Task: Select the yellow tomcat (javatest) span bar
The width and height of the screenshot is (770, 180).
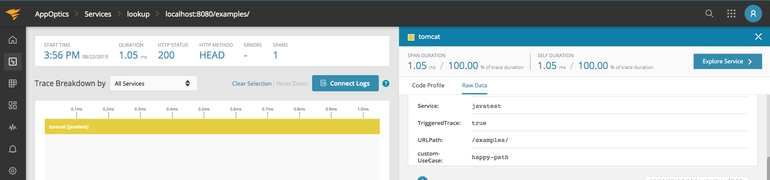Action: [212, 127]
